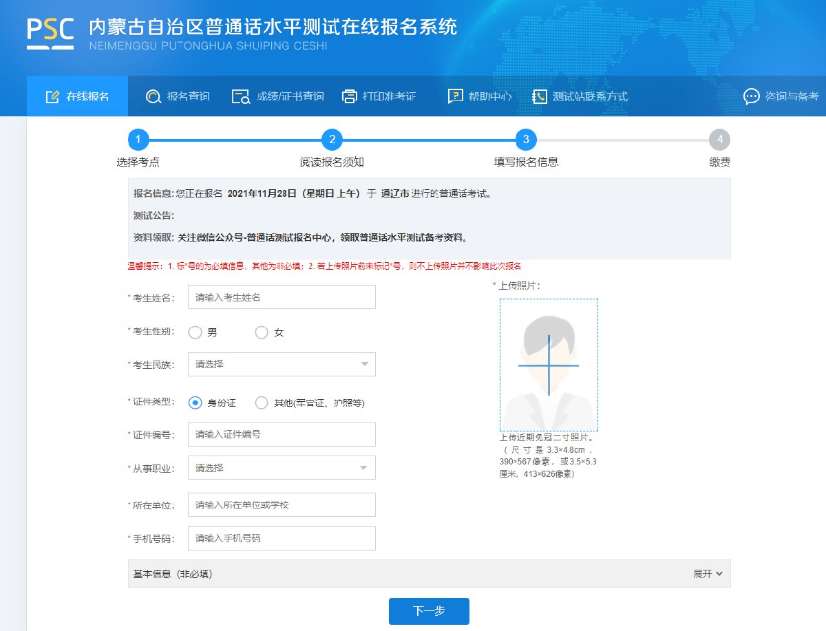The height and width of the screenshot is (631, 826).
Task: Open the 帮助中心 menu item
Action: pos(489,96)
